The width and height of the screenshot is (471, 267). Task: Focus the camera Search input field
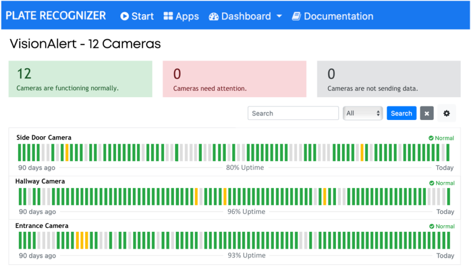293,113
